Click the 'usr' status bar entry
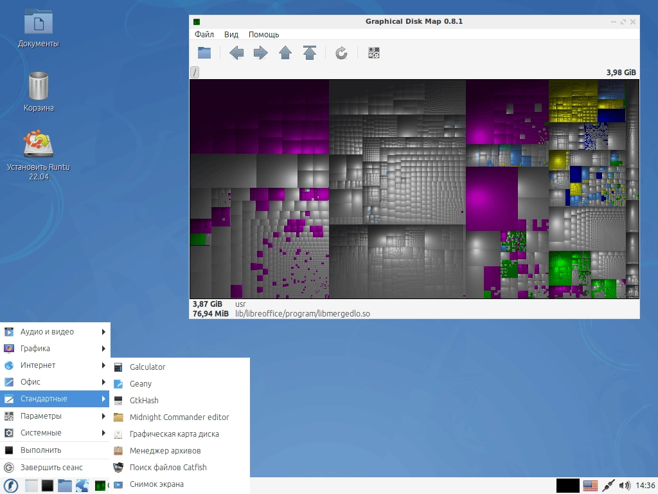658x494 pixels. (240, 304)
